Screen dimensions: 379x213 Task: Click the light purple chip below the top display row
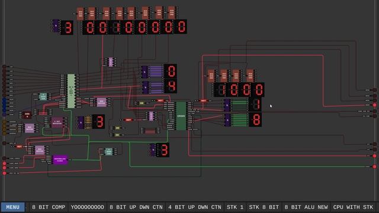(111, 62)
